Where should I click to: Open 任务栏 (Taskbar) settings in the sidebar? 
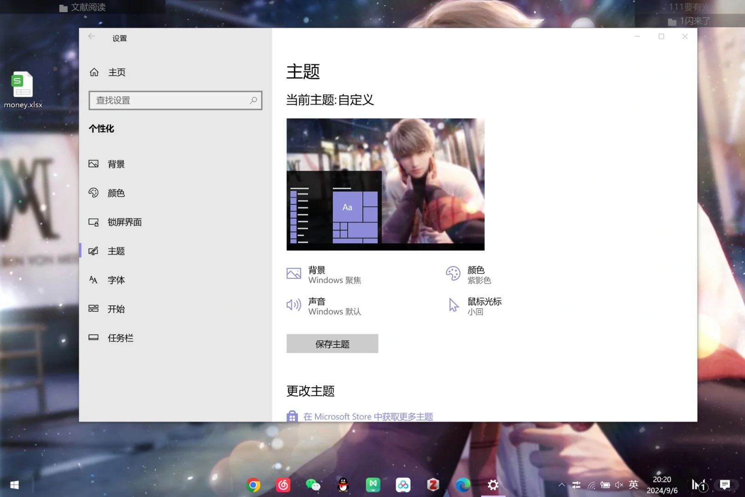pos(120,338)
